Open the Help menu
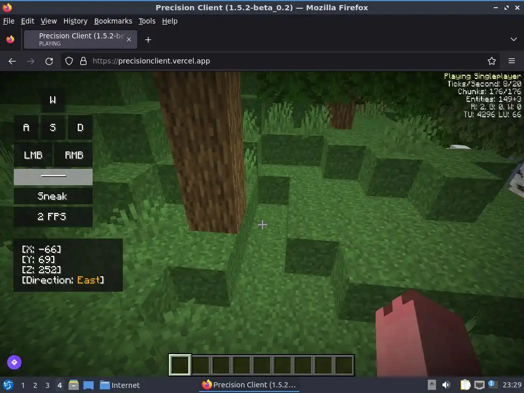Screen dimensions: 524x393 click(170, 21)
